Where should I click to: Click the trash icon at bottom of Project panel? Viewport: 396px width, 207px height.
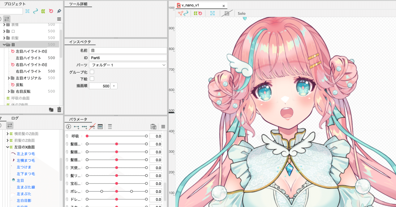point(59,109)
